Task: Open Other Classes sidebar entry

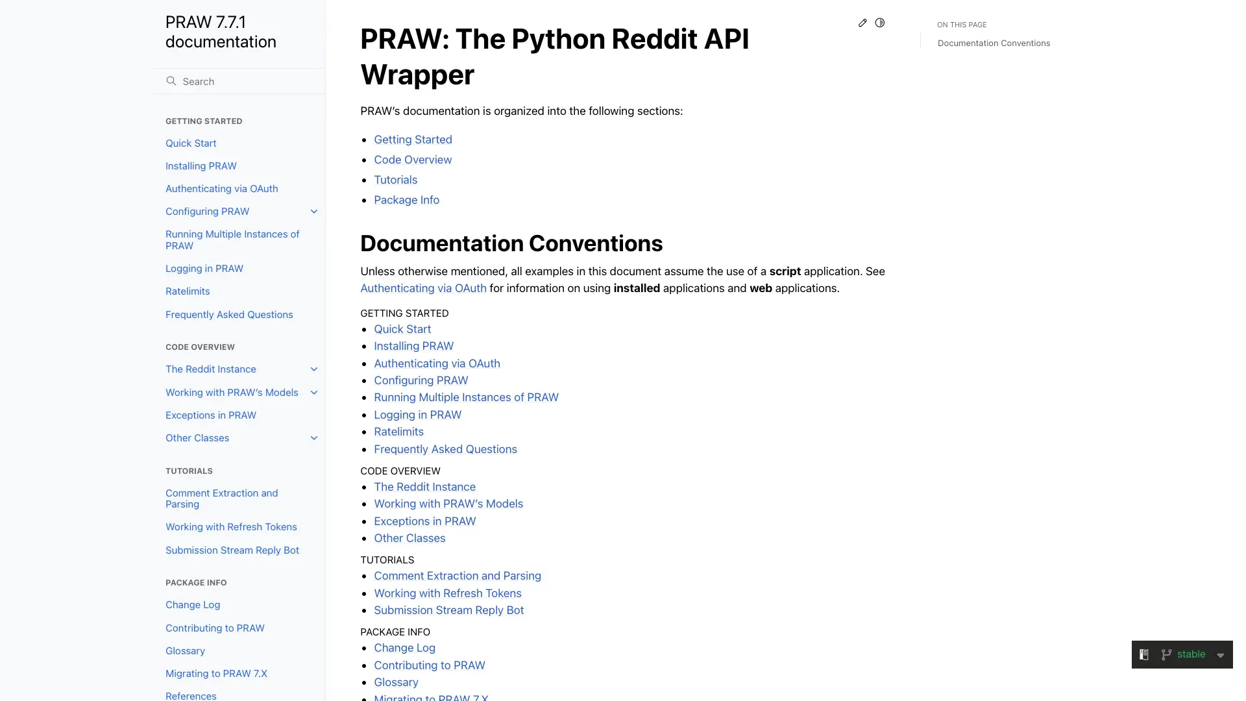Action: (197, 438)
